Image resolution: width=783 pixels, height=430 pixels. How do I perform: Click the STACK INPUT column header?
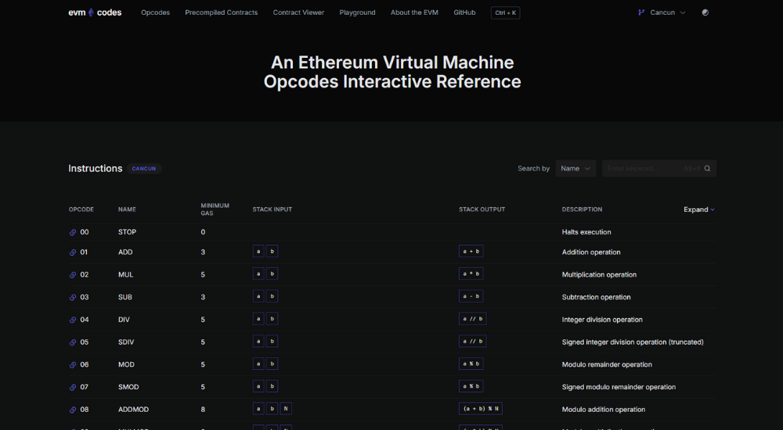coord(272,210)
